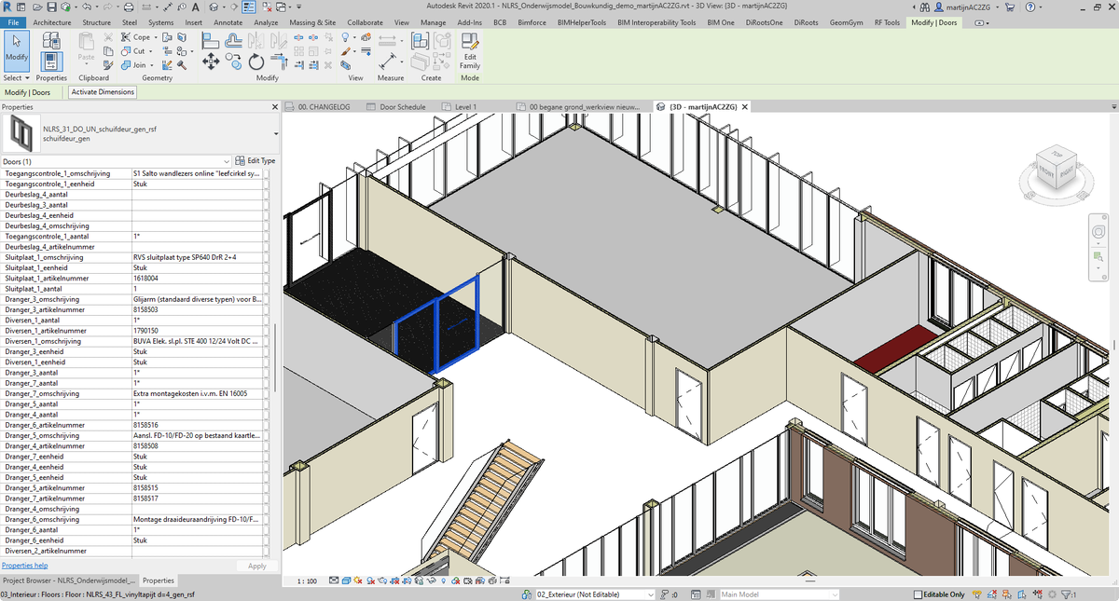
Task: Toggle the crop region visibility icon
Action: pos(408,580)
